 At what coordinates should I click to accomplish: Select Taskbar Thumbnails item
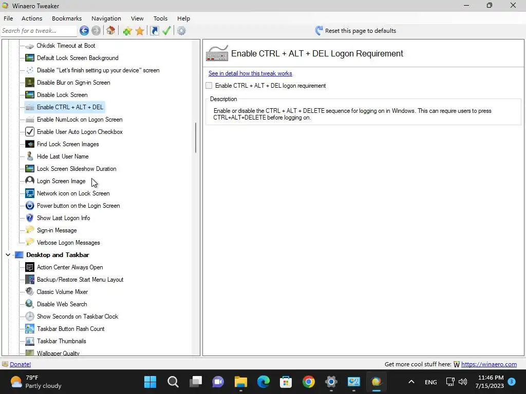coord(62,341)
